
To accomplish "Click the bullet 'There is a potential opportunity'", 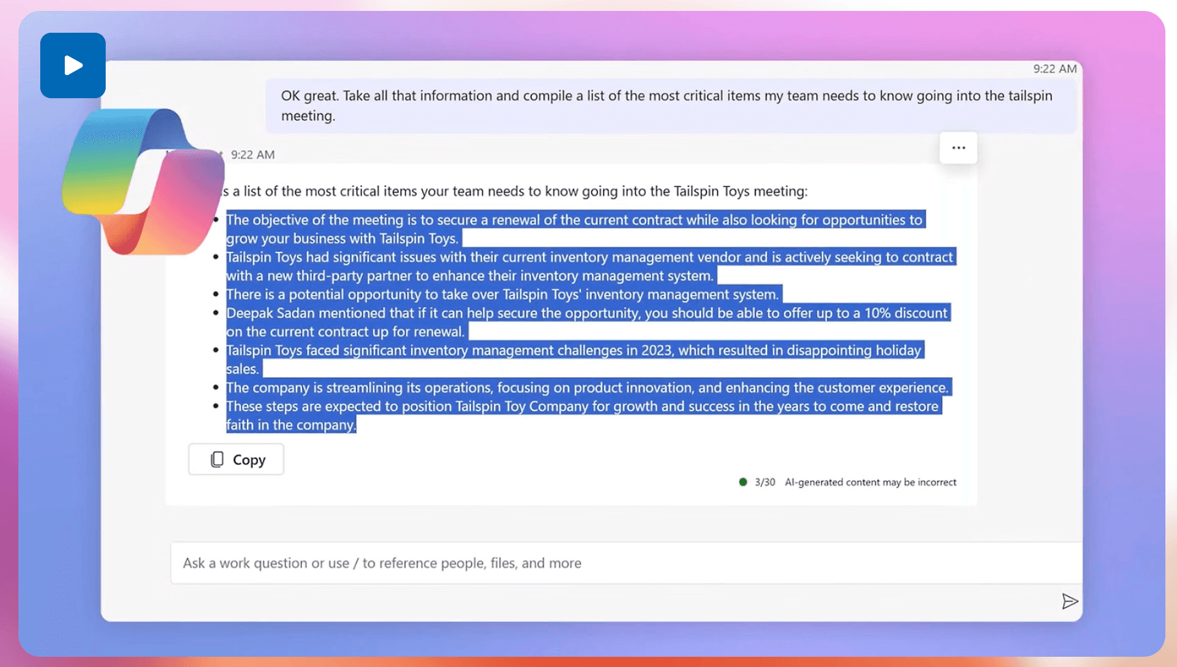I will [x=503, y=295].
